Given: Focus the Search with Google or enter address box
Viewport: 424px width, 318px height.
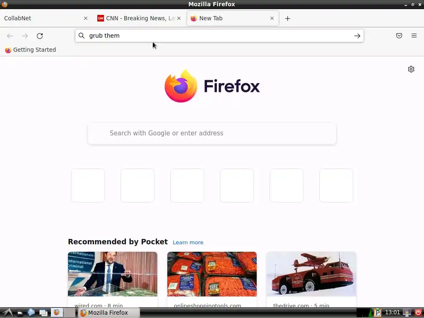Looking at the screenshot, I should tap(212, 133).
